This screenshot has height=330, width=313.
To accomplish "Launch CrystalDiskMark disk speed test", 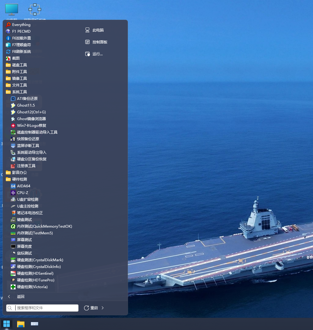I will coord(40,260).
